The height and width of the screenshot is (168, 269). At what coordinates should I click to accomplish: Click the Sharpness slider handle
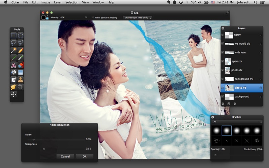(x=44, y=149)
